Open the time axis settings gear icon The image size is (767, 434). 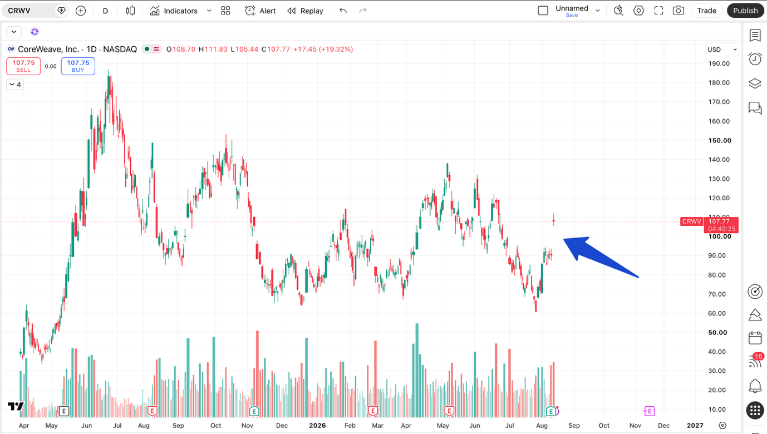(722, 425)
